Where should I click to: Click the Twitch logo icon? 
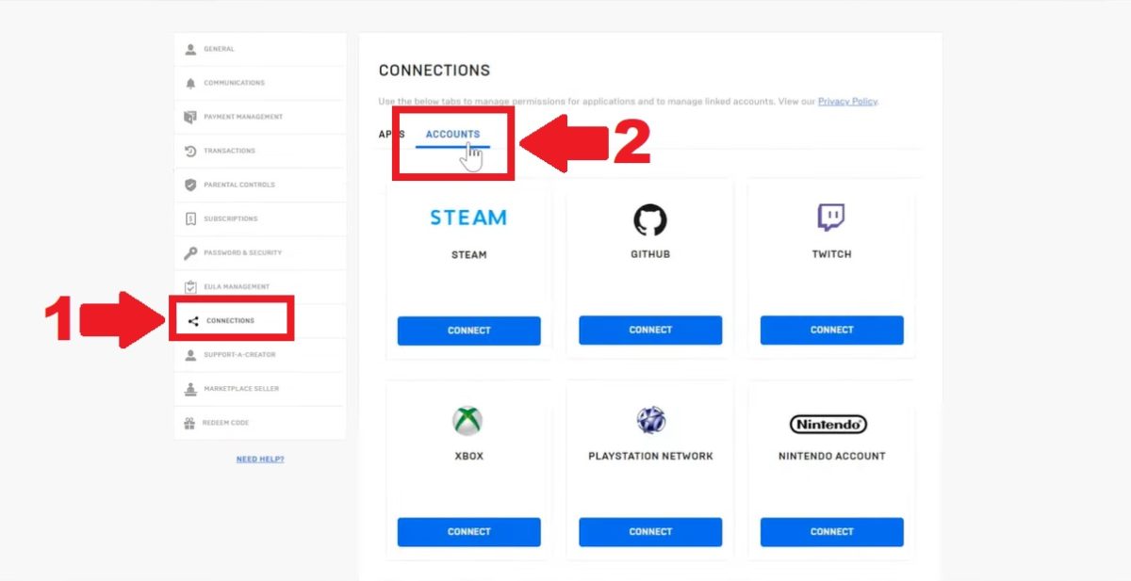coord(830,218)
